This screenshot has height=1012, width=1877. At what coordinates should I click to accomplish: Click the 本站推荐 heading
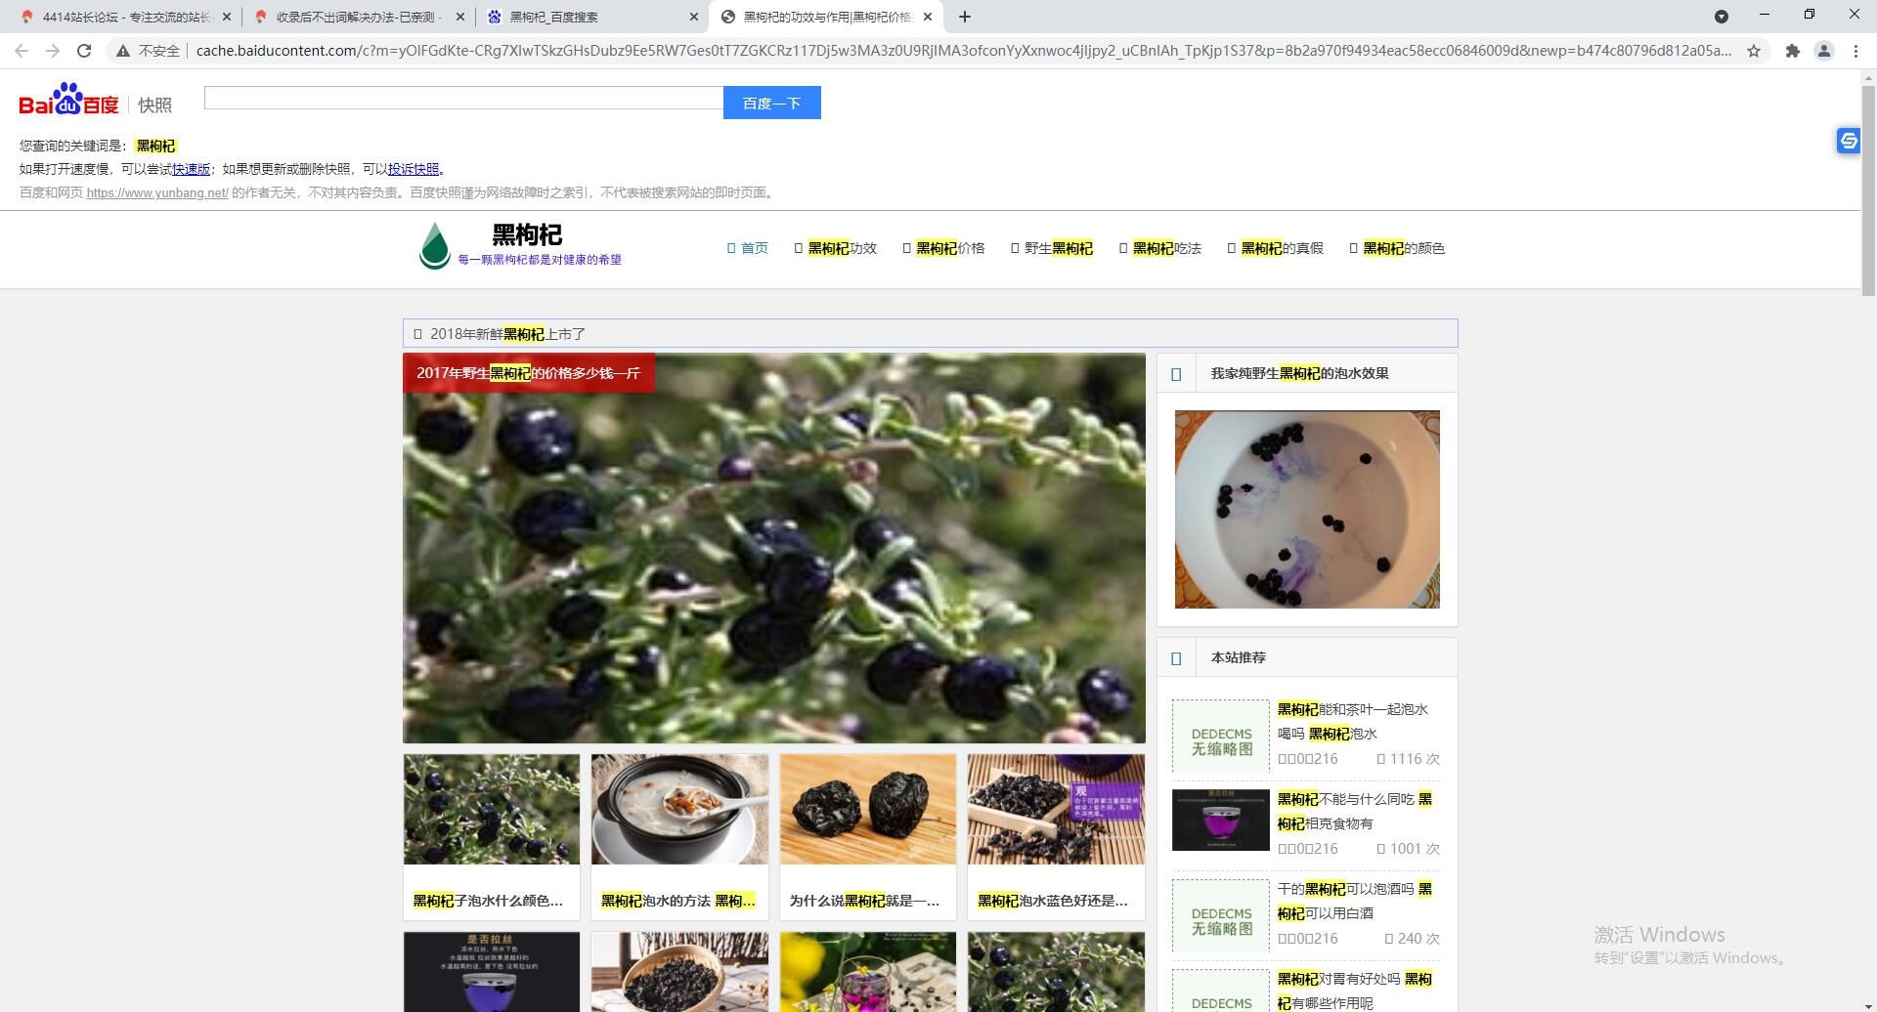point(1238,657)
